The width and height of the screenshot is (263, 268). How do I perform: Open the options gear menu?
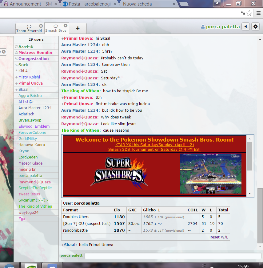256,27
